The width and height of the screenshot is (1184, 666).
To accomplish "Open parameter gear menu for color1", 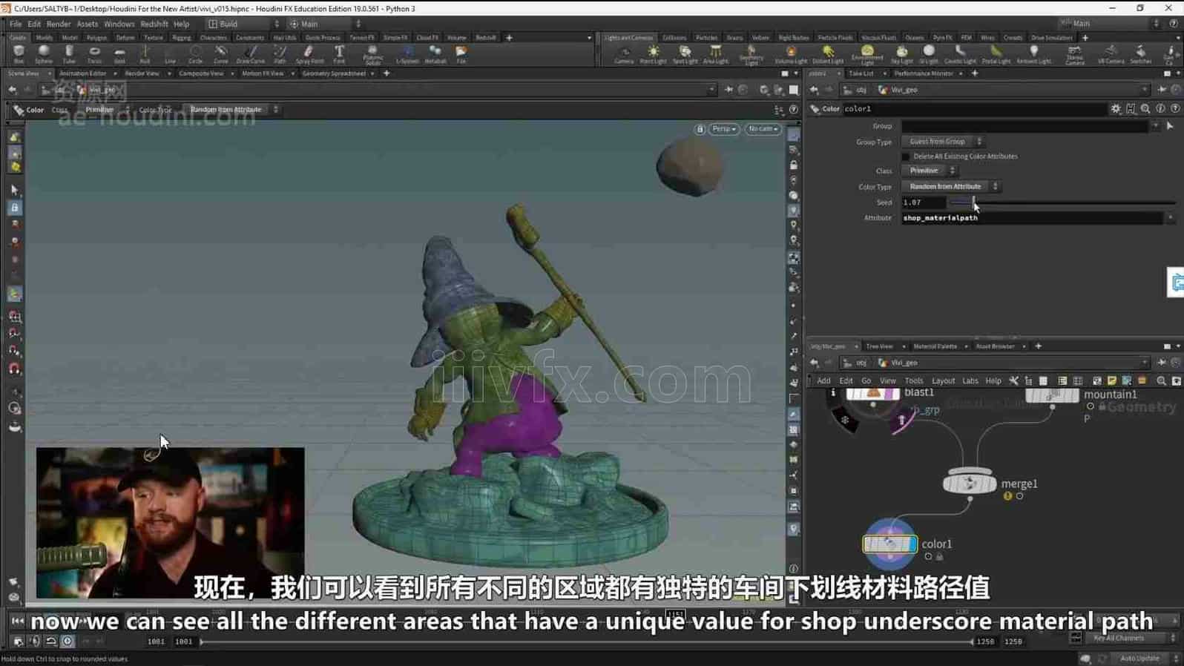I will click(x=1116, y=109).
